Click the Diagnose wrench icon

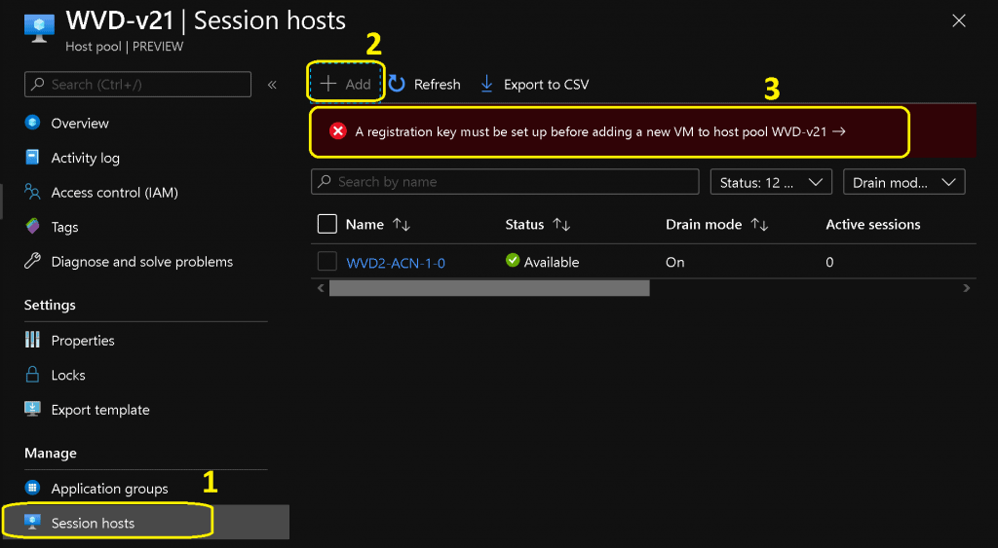pos(32,261)
